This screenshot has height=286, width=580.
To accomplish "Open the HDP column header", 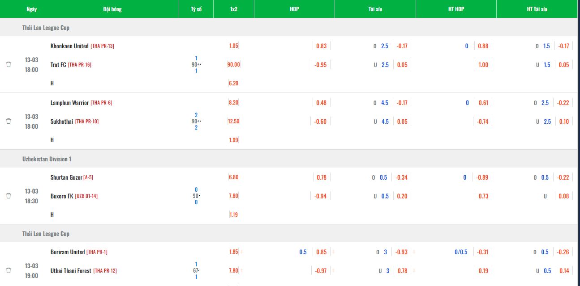I will (x=294, y=9).
